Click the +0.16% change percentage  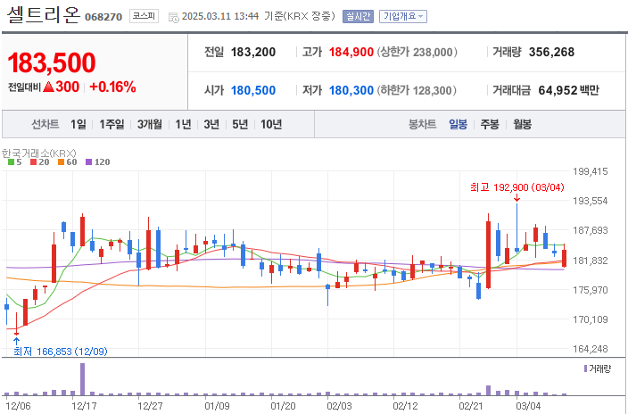pyautogui.click(x=112, y=87)
